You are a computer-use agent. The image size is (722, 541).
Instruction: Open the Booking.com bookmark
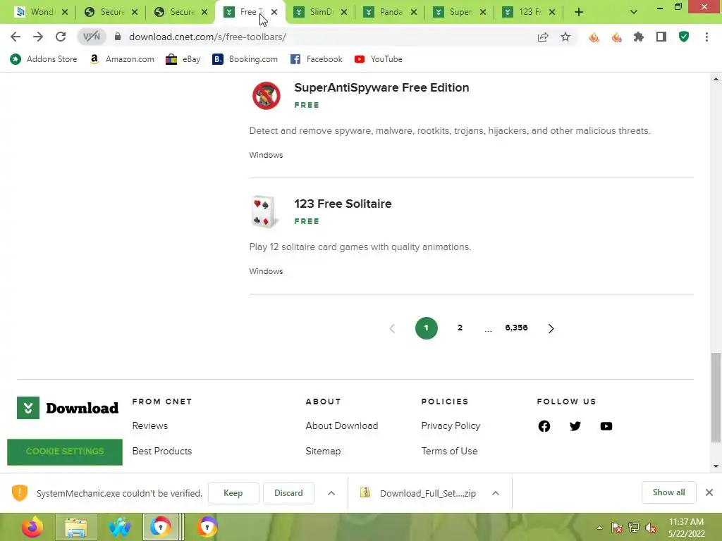245,59
